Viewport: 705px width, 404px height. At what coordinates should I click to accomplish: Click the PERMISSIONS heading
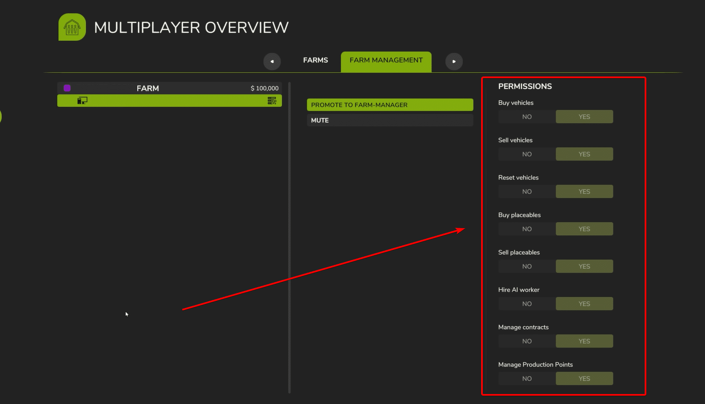coord(525,86)
